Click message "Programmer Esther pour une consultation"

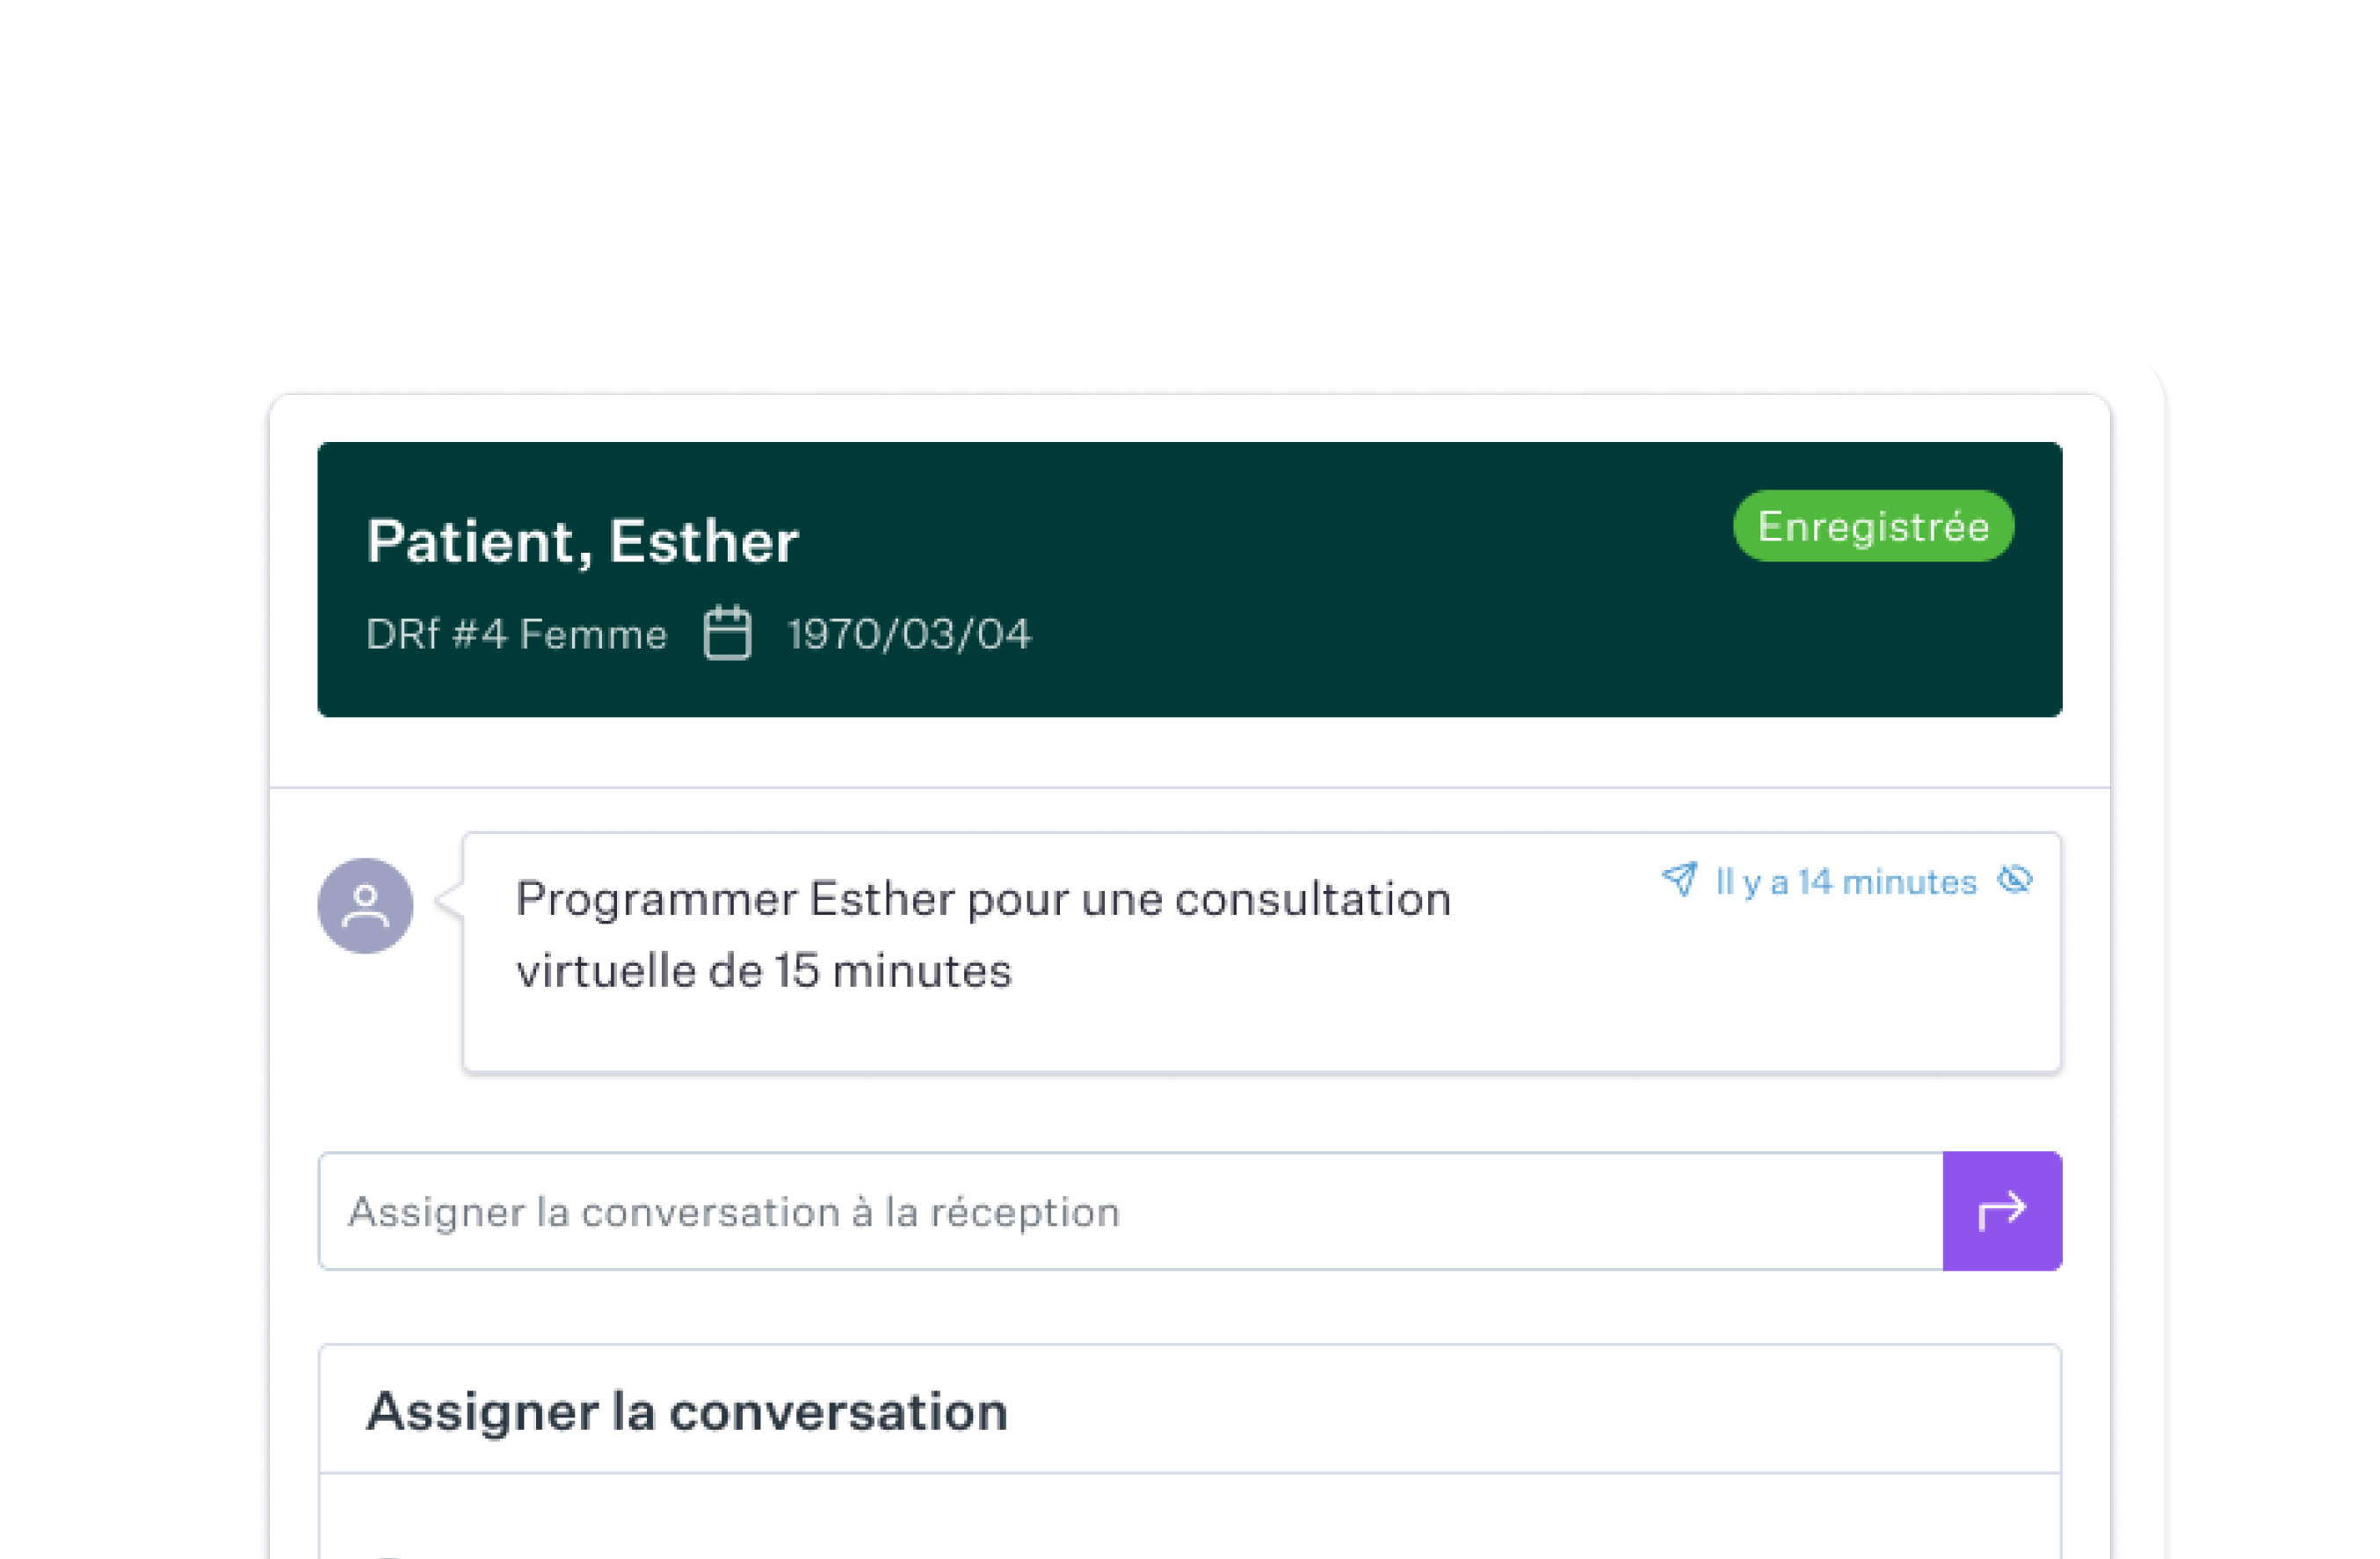(x=983, y=899)
